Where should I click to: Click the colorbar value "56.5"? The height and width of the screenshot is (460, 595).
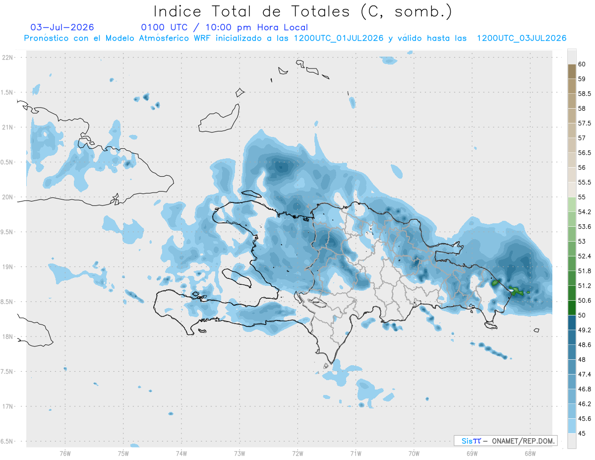(585, 153)
